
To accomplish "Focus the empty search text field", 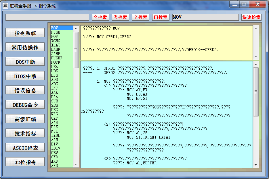I will (x=47, y=17).
